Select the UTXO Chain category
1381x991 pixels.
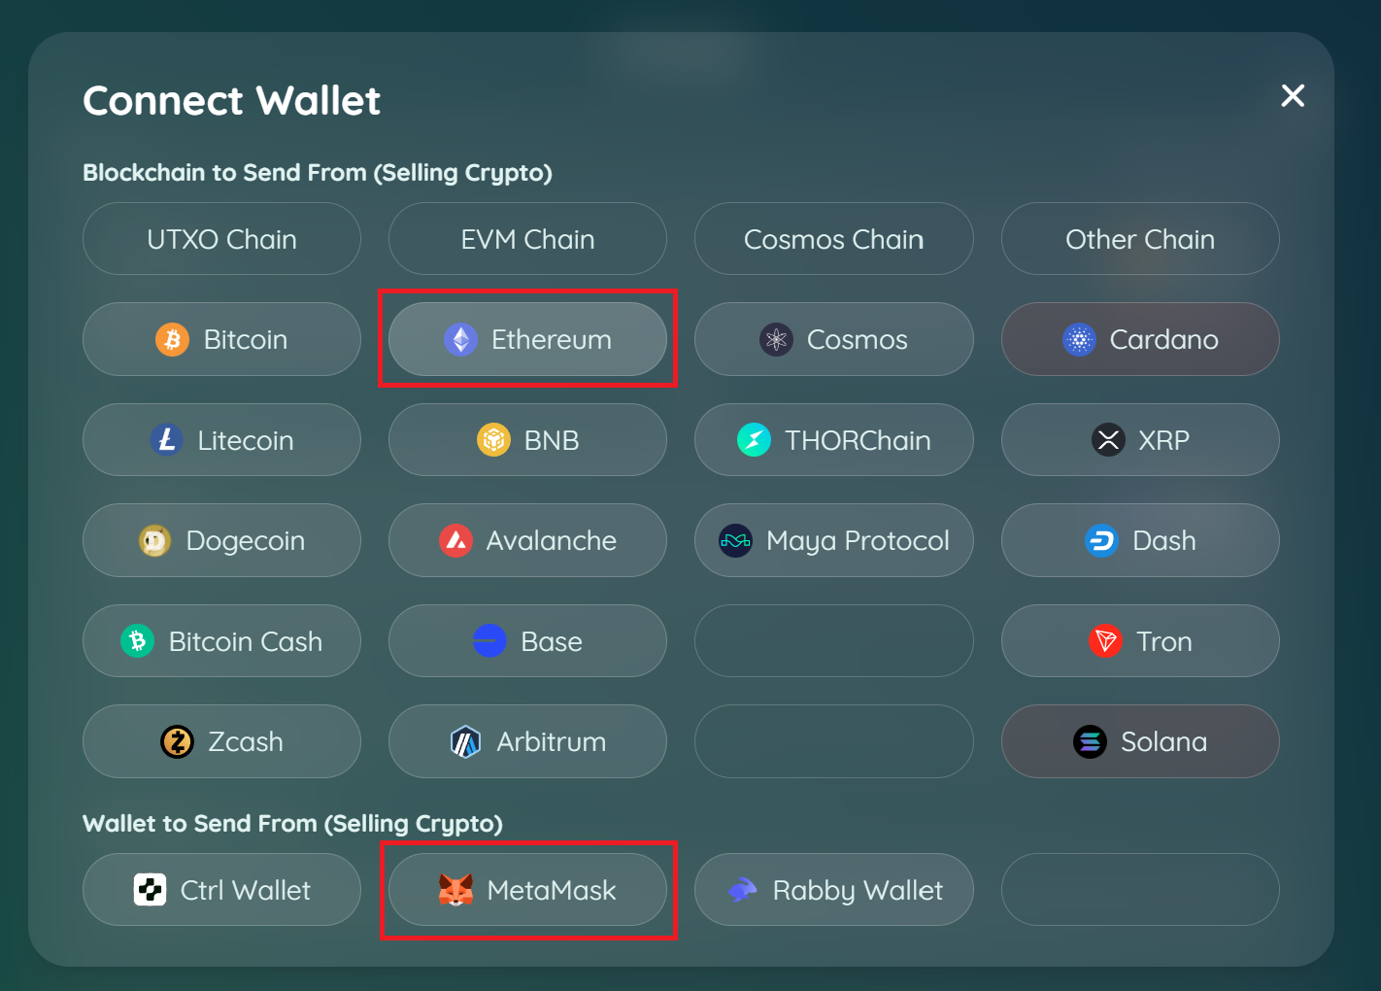point(221,239)
